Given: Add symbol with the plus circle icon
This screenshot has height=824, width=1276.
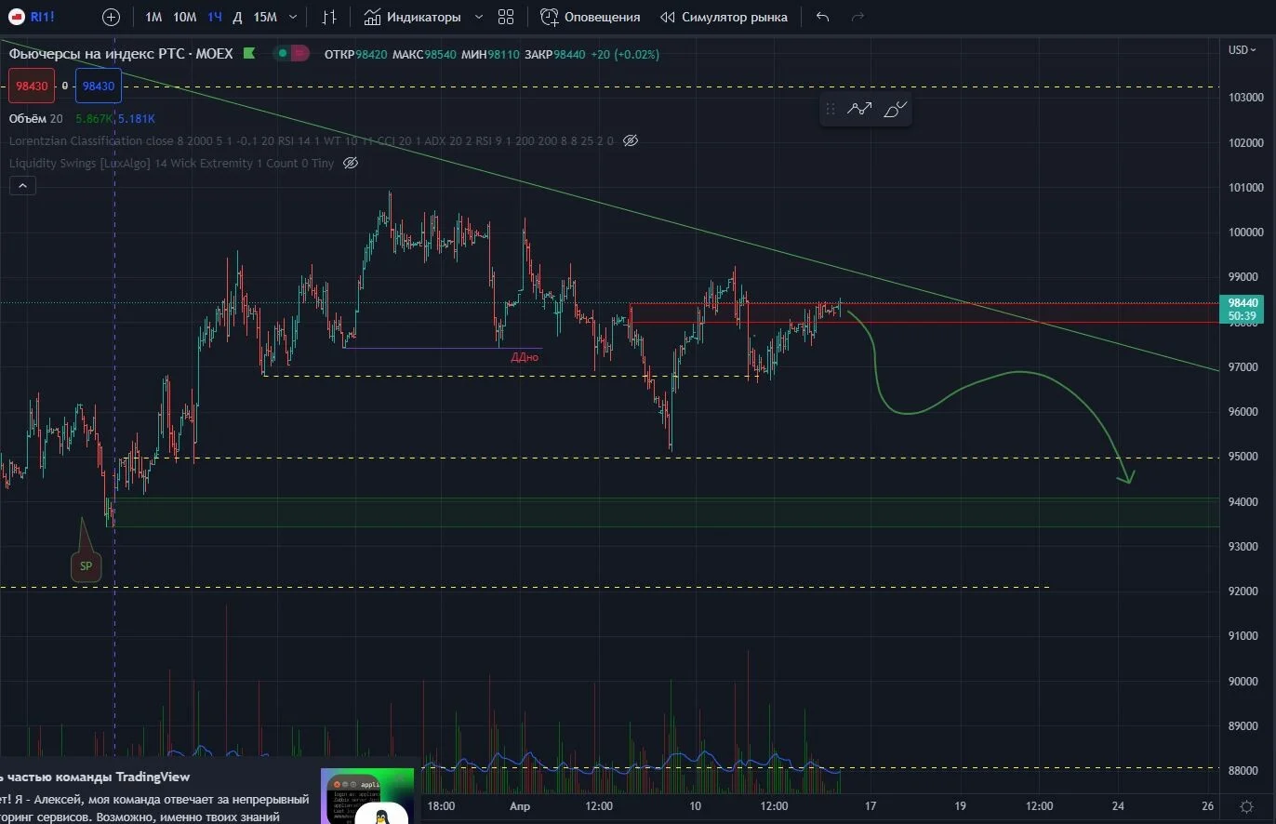Looking at the screenshot, I should pos(111,17).
